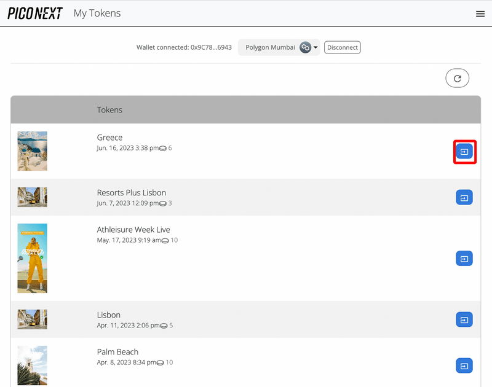
Task: Click the Athleisure Week Live token title
Action: 133,230
